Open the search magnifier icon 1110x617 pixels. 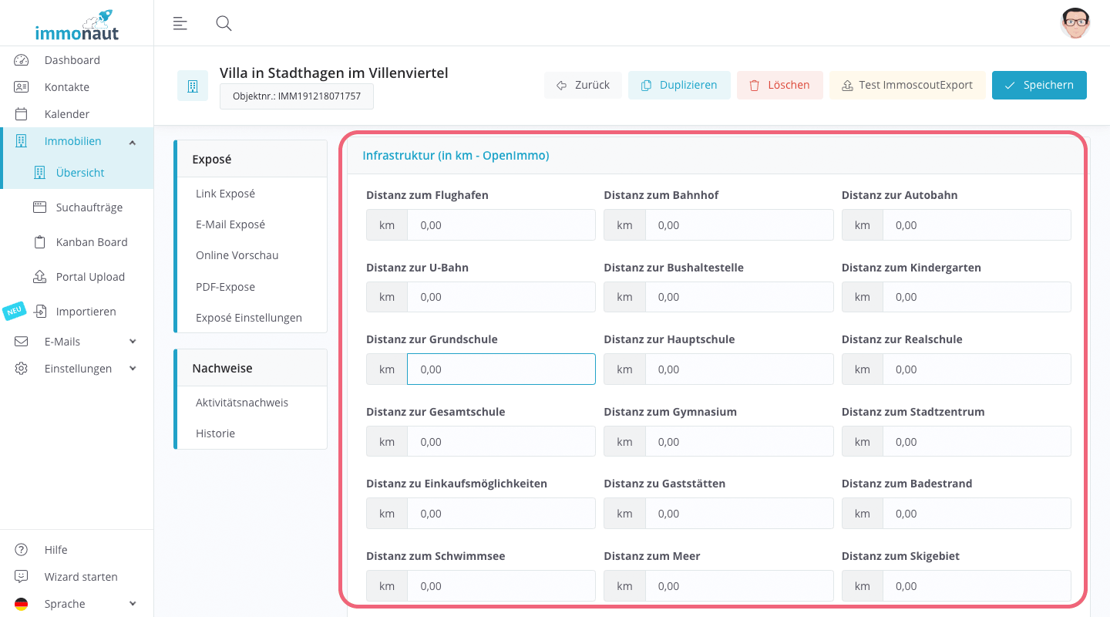[224, 23]
